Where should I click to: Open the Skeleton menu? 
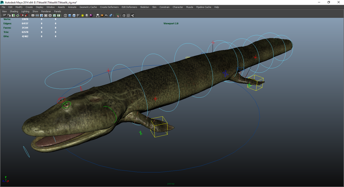click(144, 7)
